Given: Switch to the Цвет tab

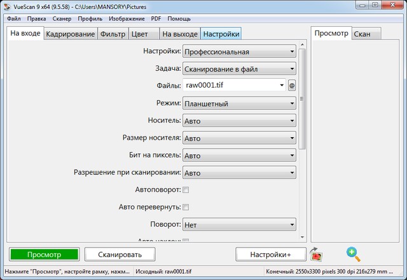Looking at the screenshot, I should (x=144, y=34).
